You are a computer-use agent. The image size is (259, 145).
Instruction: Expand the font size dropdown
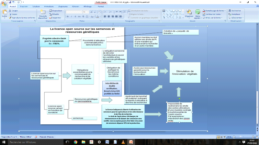pyautogui.click(x=88, y=12)
